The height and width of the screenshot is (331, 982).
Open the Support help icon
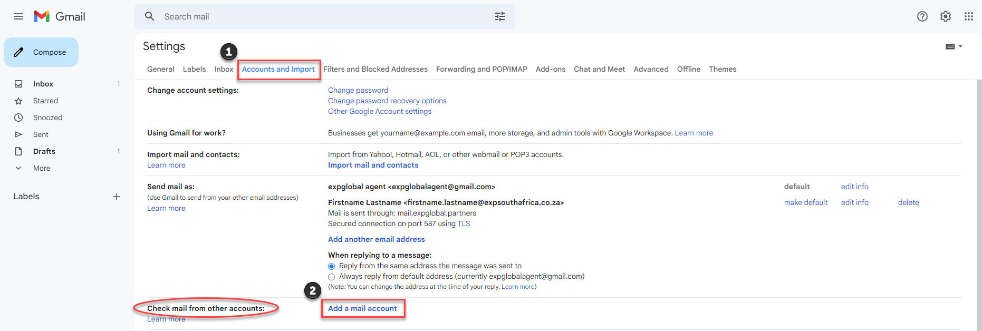922,16
